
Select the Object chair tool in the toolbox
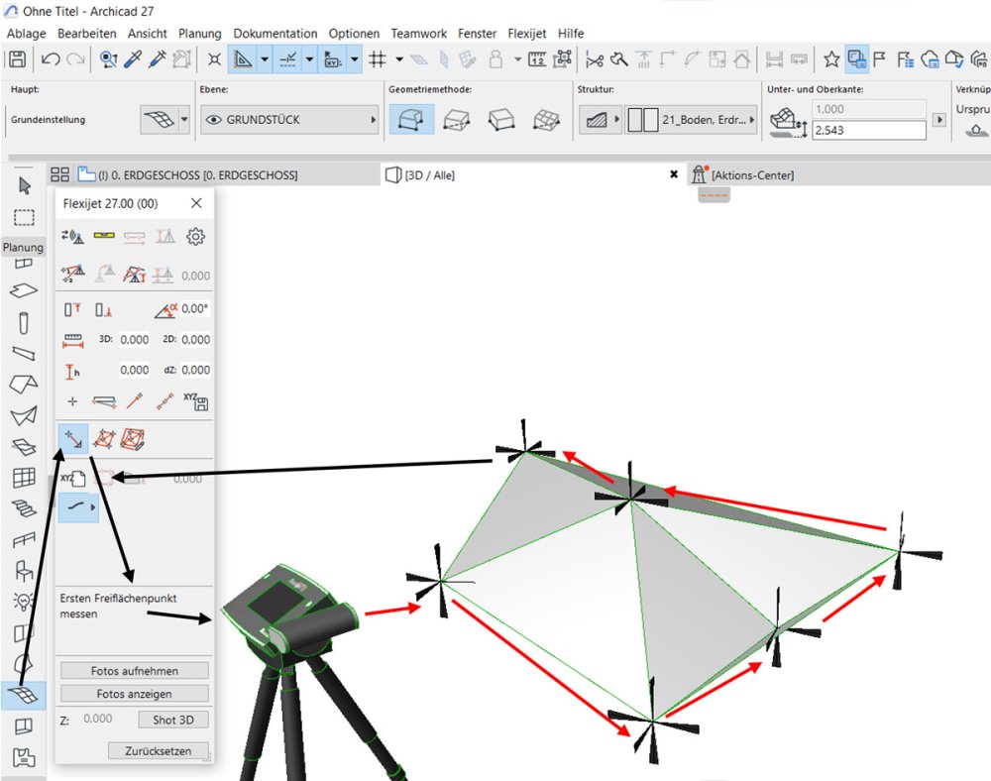pos(24,570)
